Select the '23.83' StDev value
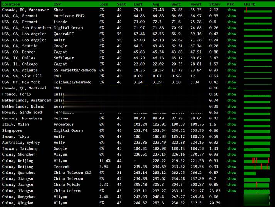Viewport: 275px width, 207px height. click(x=215, y=191)
